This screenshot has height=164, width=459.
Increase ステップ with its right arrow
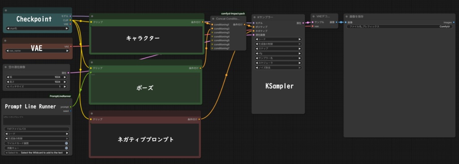click(299, 48)
